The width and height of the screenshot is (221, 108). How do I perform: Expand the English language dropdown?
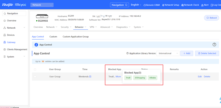136,5
